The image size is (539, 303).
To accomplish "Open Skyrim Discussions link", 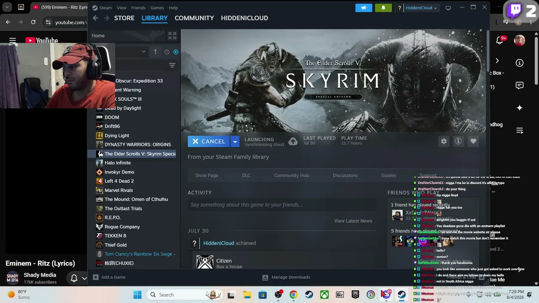I will click(345, 175).
